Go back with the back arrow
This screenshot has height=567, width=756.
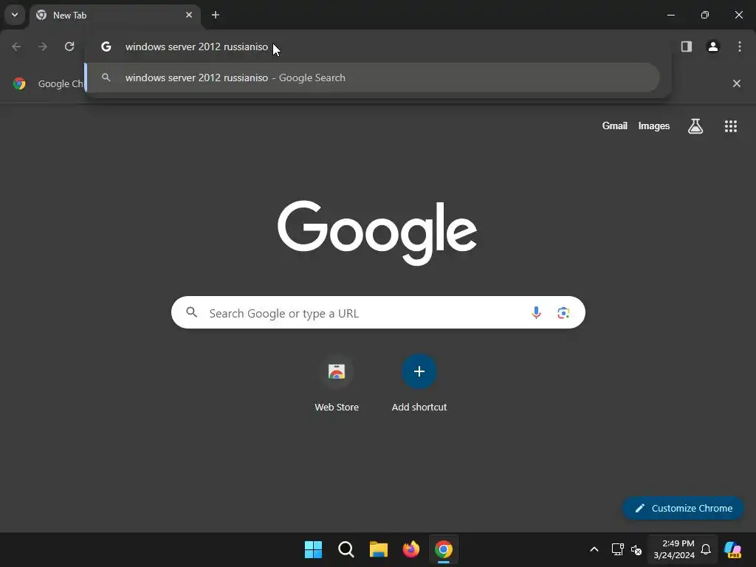[x=16, y=47]
